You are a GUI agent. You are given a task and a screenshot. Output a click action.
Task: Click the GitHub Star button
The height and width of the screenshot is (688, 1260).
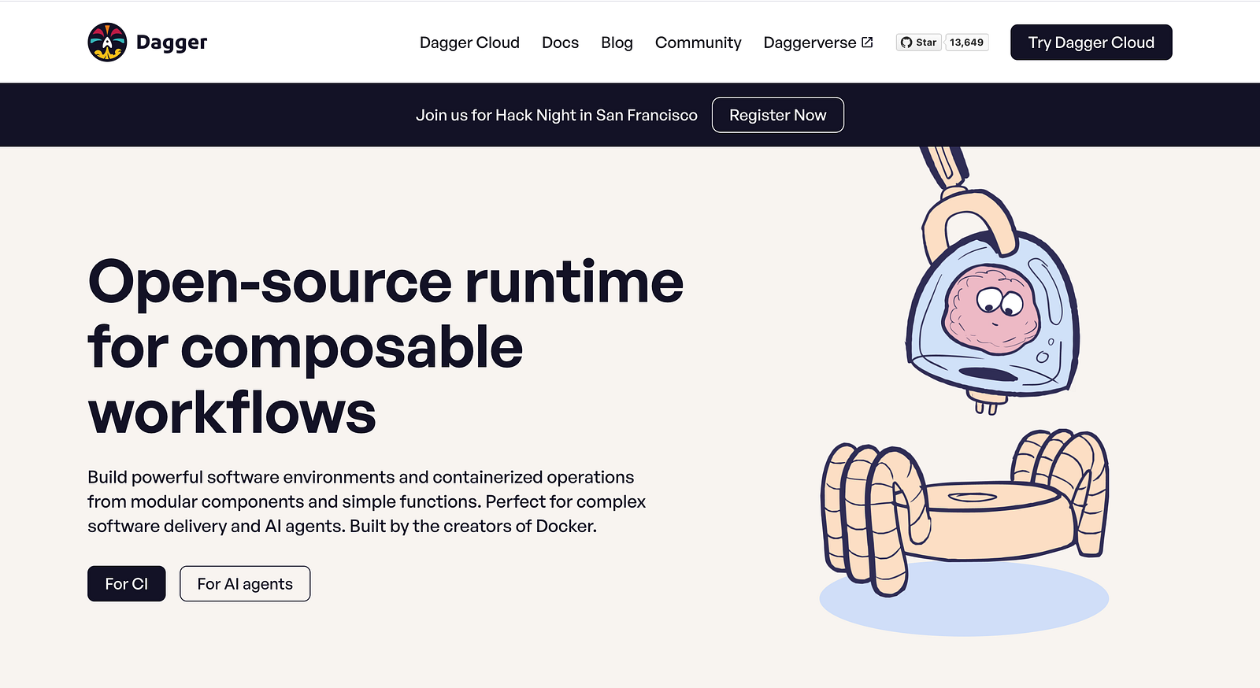[919, 43]
